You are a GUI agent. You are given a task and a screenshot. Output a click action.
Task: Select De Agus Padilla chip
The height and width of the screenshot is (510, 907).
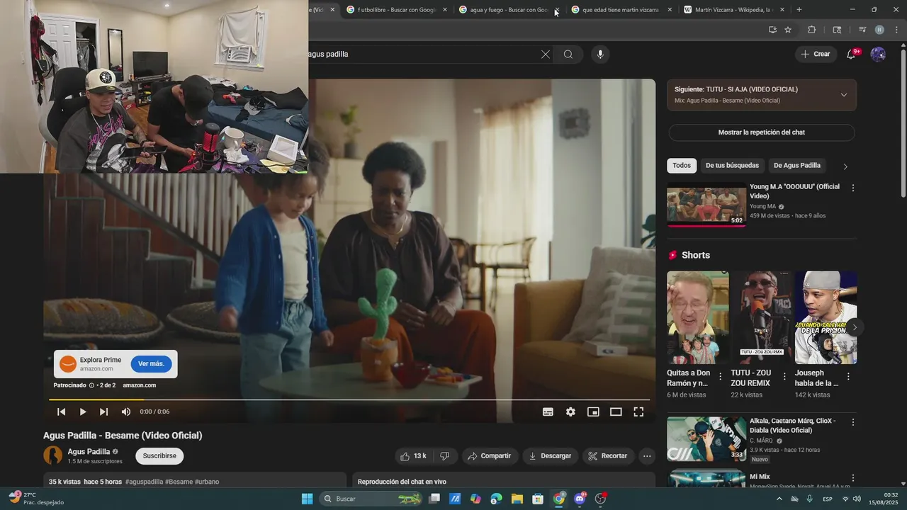pos(797,166)
